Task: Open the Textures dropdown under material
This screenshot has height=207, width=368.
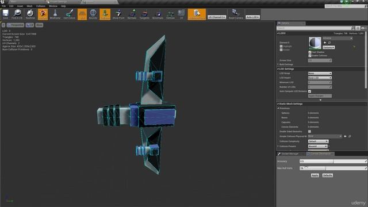Action: 328,47
